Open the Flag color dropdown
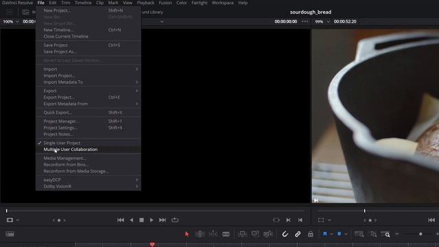 click(331, 234)
